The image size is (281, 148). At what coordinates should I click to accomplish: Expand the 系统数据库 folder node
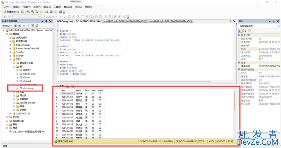[x=10, y=38]
